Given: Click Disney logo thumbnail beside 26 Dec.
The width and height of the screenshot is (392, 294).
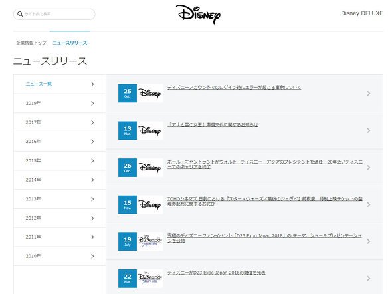Looking at the screenshot, I should click(149, 168).
